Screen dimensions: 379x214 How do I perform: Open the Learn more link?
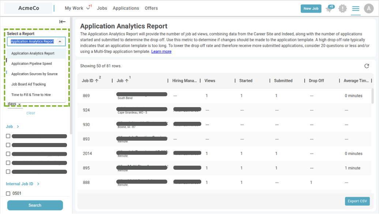[x=161, y=52]
